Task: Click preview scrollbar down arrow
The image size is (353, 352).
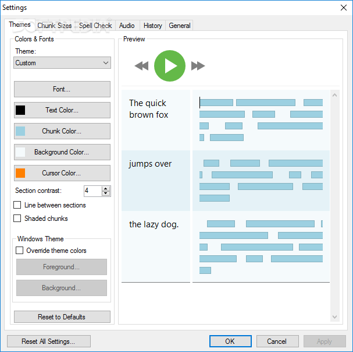Action: pyautogui.click(x=335, y=317)
